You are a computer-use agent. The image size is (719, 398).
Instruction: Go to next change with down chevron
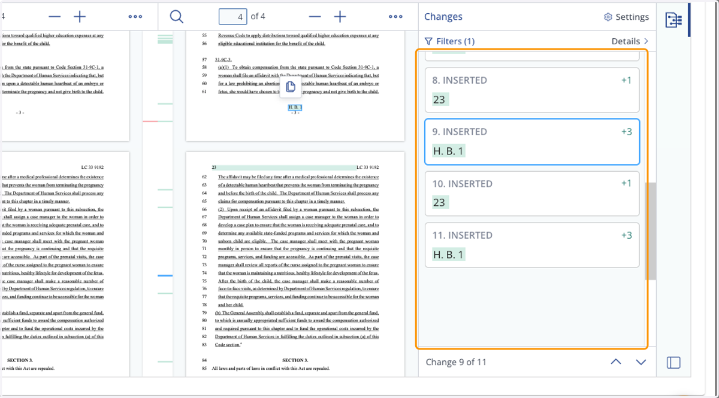[x=641, y=362]
